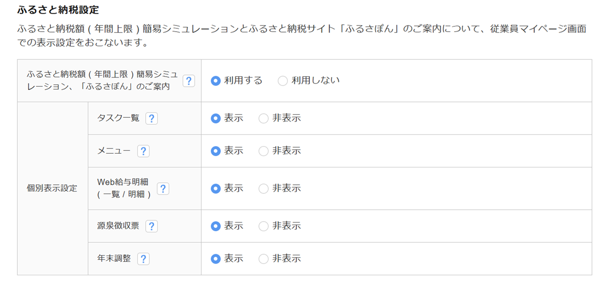Click the help icon beside タスク一覧
This screenshot has height=283, width=613.
151,118
